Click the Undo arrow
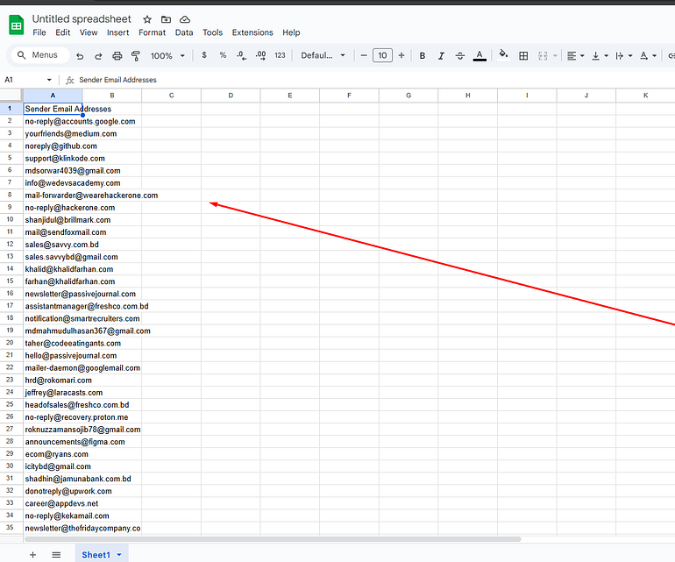 click(x=80, y=55)
